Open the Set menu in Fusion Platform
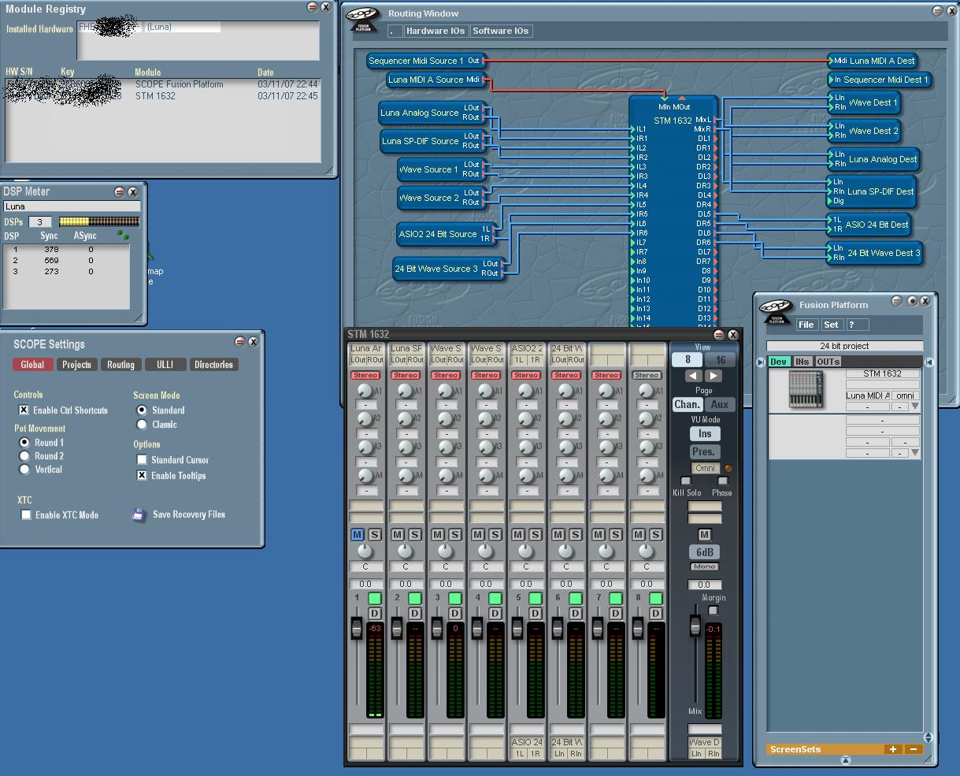Image resolution: width=960 pixels, height=776 pixels. (832, 325)
